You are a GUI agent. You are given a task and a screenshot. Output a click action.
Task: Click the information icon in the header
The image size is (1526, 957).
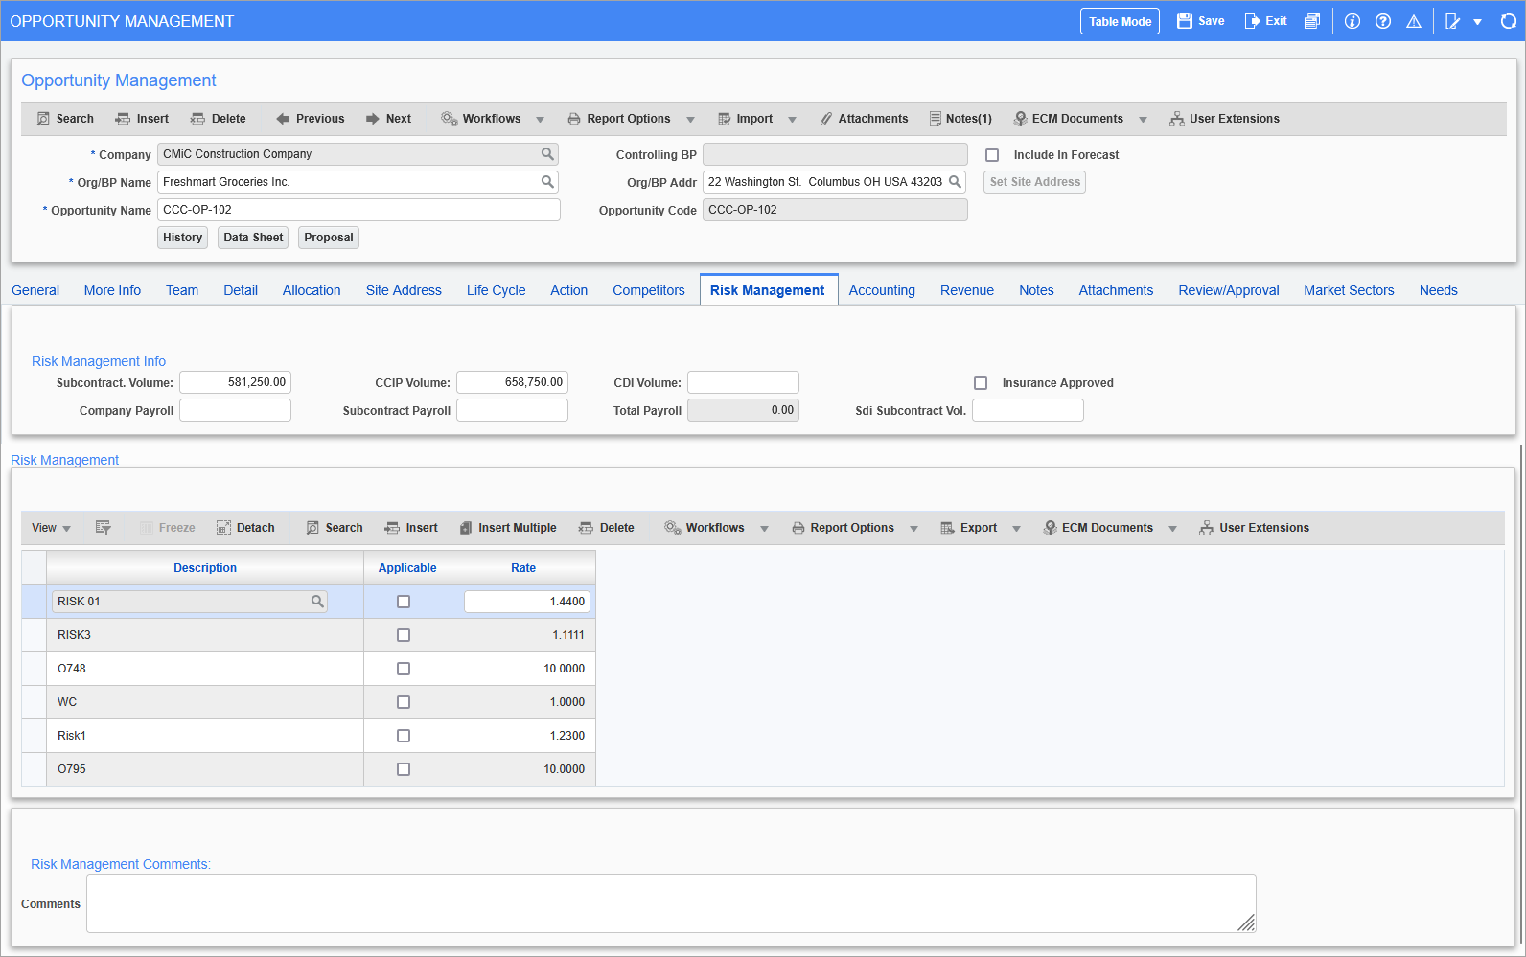pos(1352,21)
